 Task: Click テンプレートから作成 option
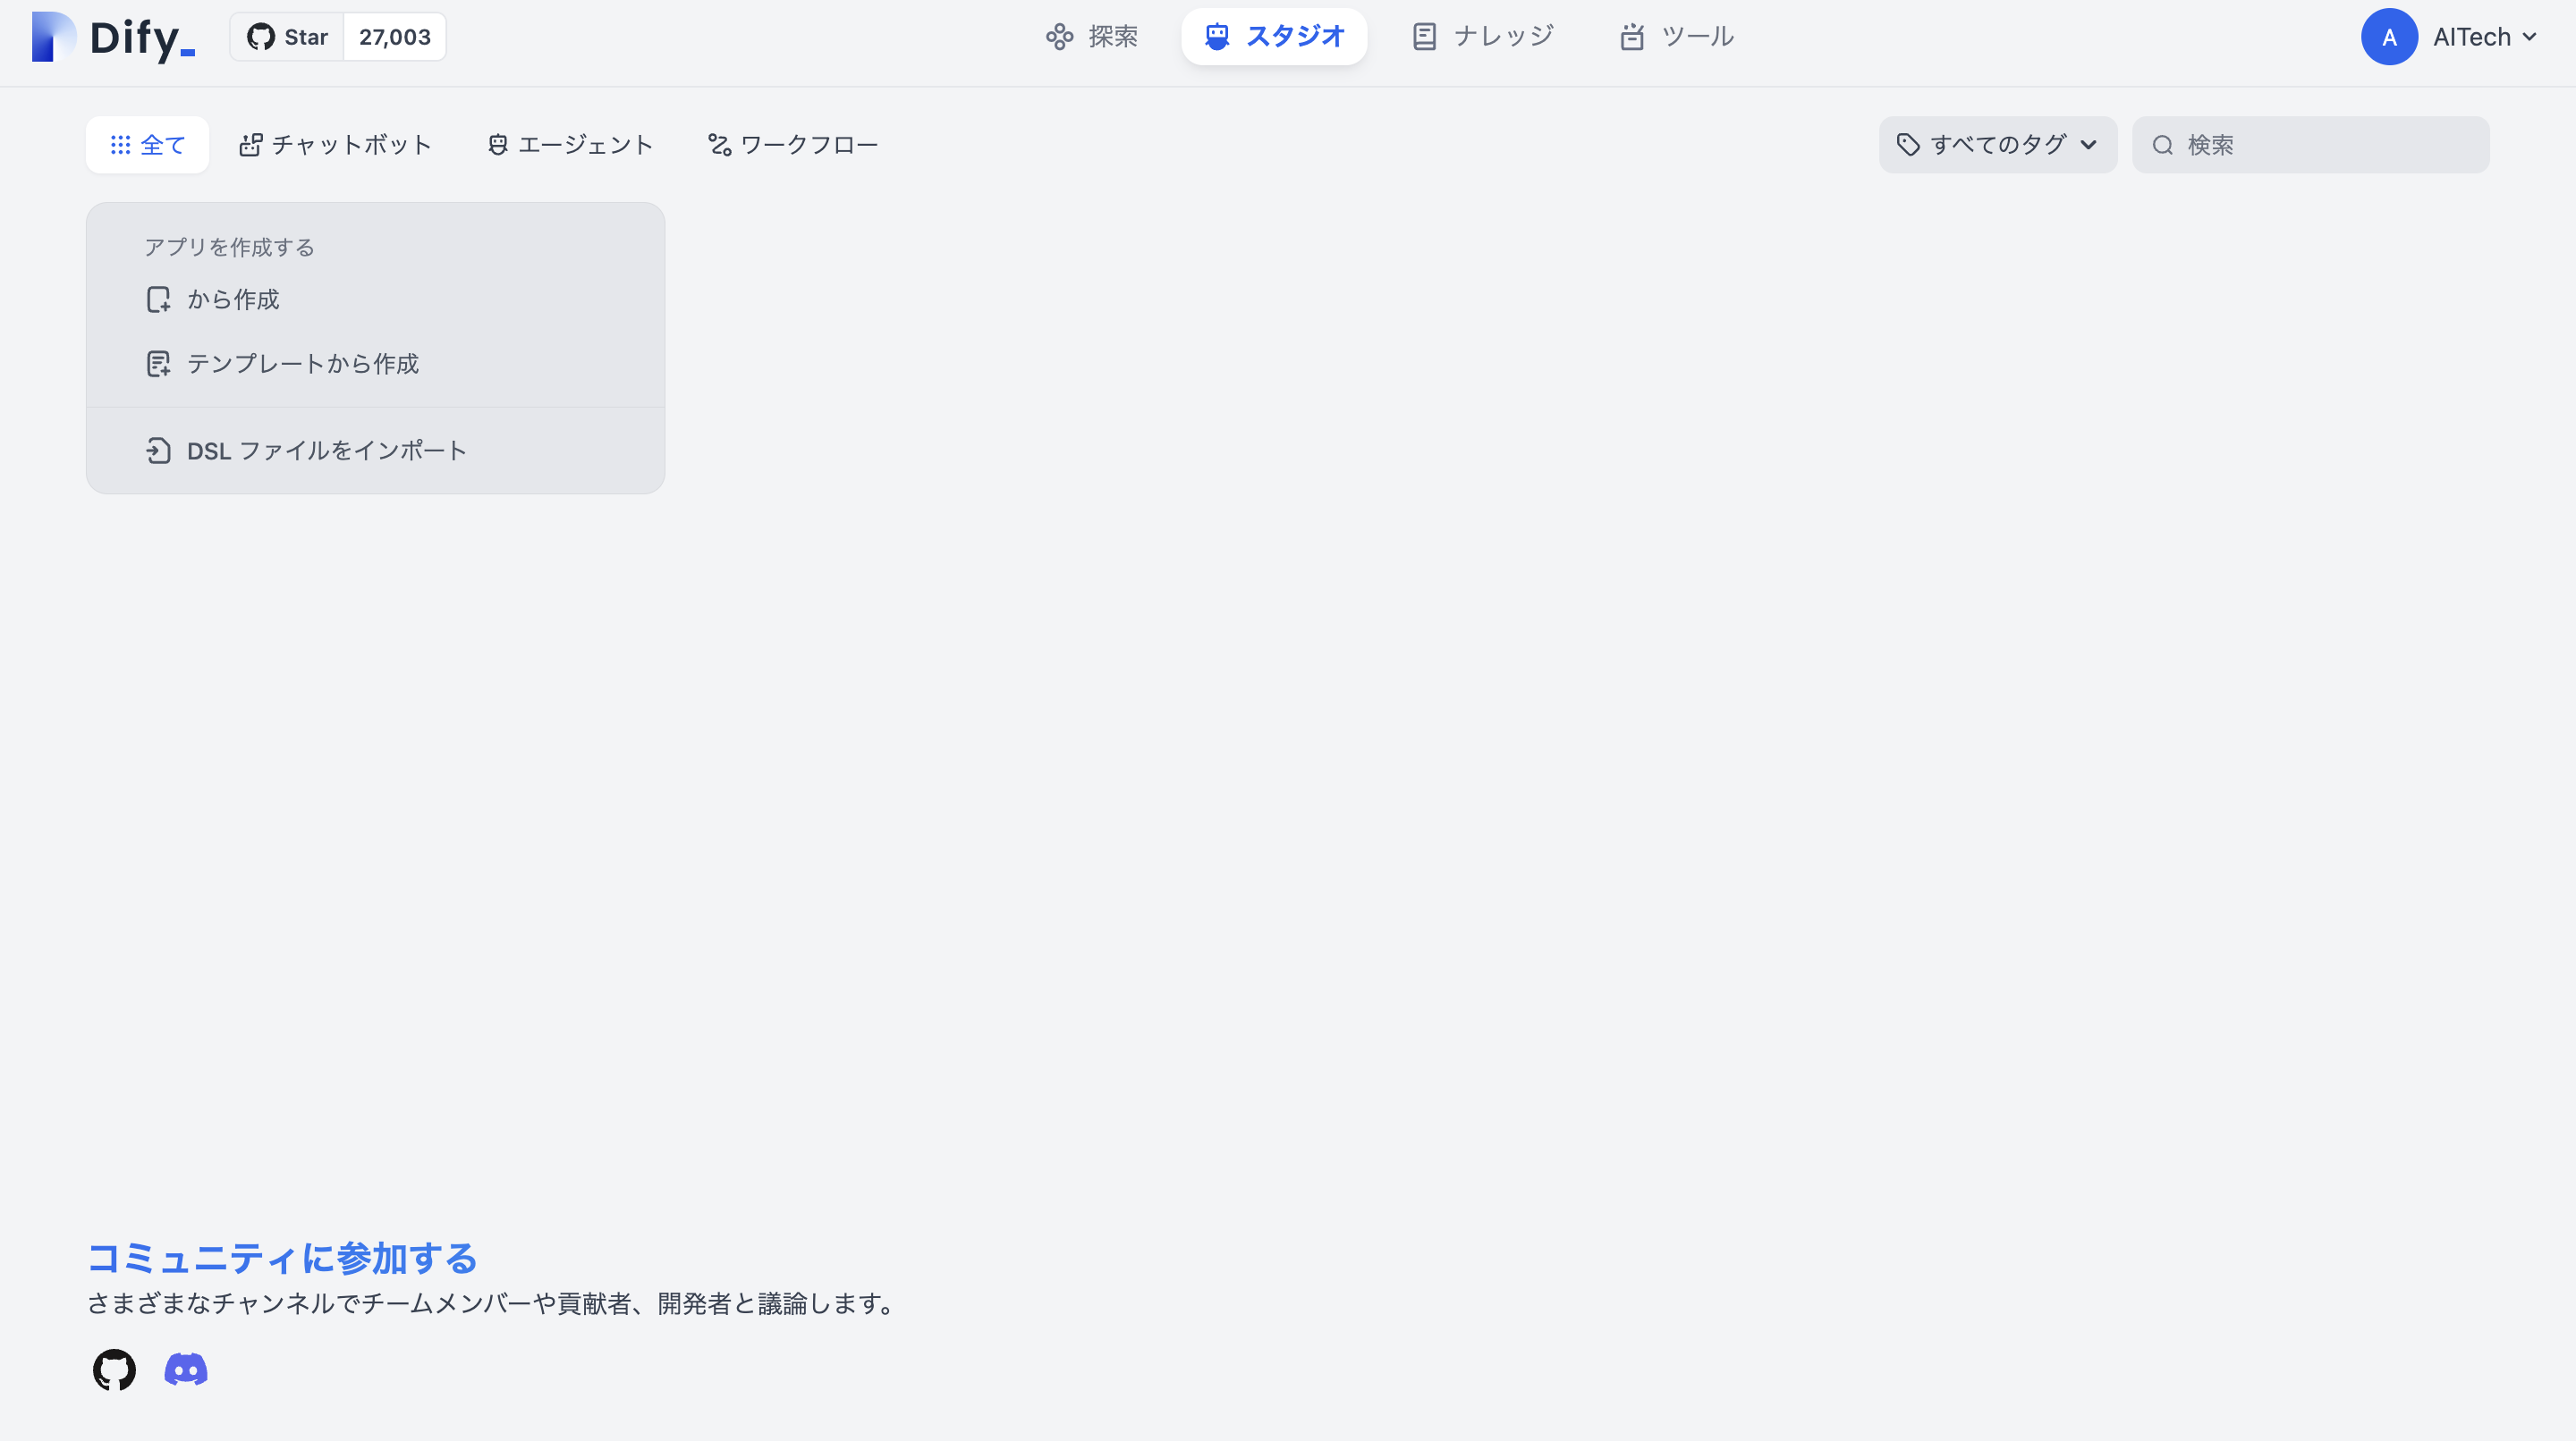point(302,364)
